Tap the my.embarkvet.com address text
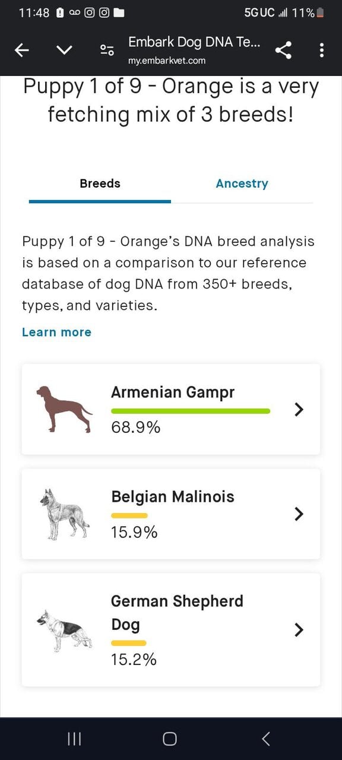342x760 pixels. click(167, 61)
